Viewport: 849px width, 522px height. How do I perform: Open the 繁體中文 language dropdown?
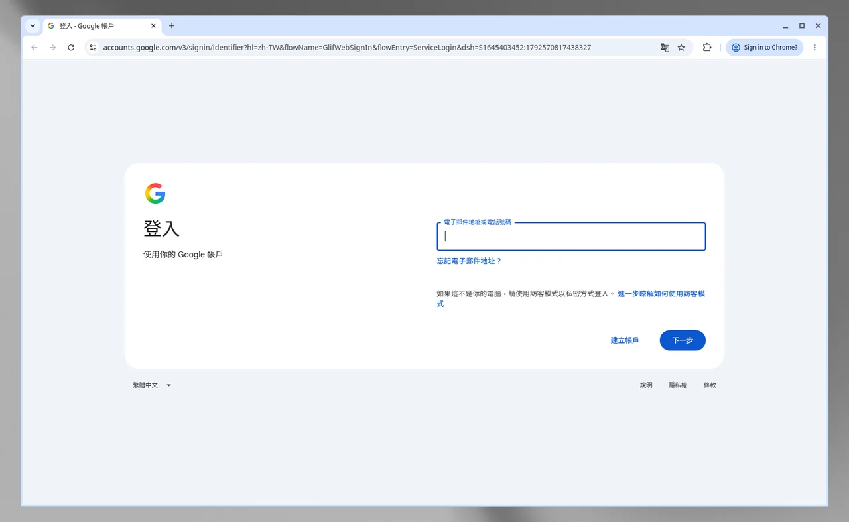(152, 385)
